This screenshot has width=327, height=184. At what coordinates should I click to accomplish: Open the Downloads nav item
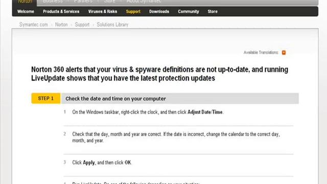pos(159,11)
